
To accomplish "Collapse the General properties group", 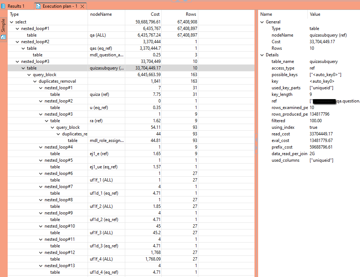I will click(x=262, y=22).
